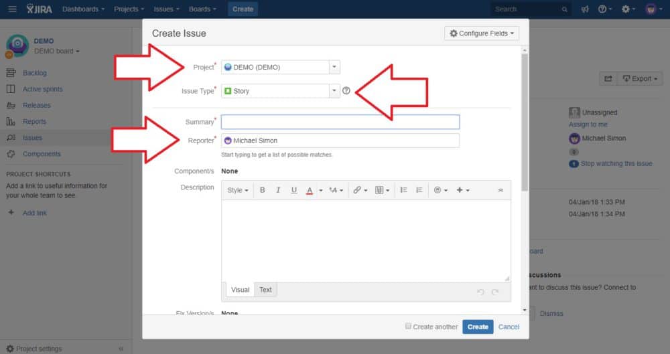Click the Reporter field Michael Simon
670x354 pixels.
pos(340,141)
